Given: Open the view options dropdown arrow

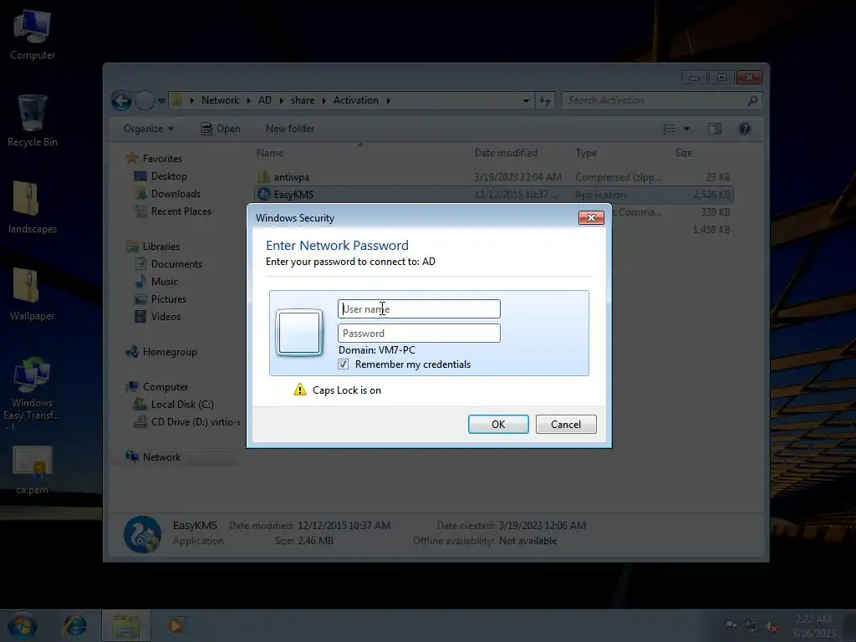Looking at the screenshot, I should (687, 129).
